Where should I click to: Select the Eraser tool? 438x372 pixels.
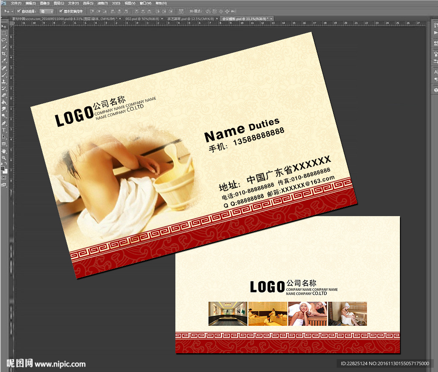[4, 95]
